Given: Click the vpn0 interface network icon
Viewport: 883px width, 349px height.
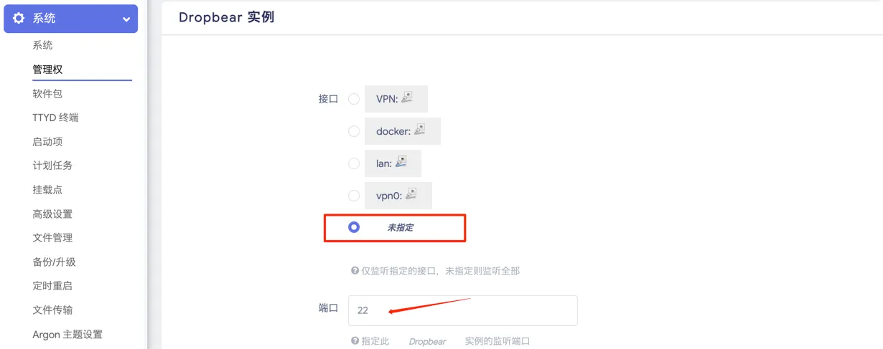Looking at the screenshot, I should pyautogui.click(x=411, y=194).
